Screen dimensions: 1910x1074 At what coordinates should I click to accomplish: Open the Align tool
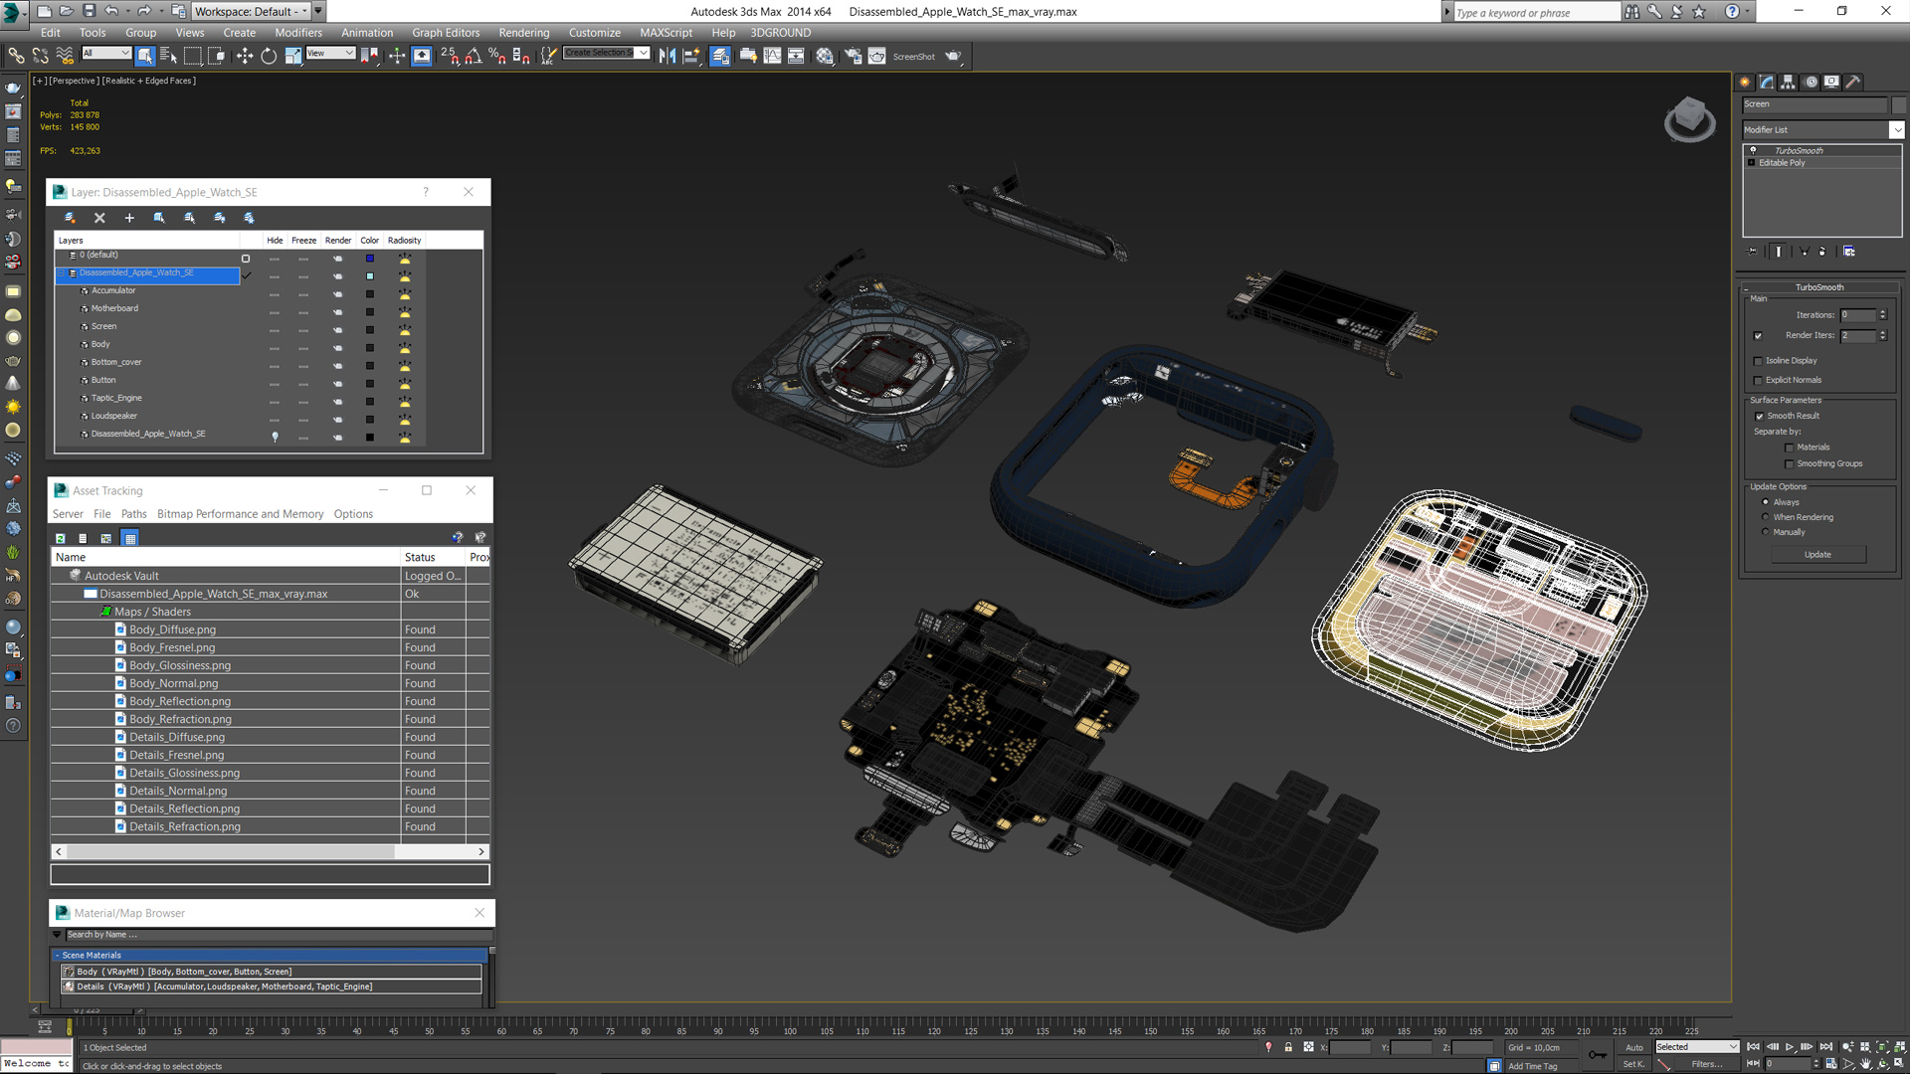690,56
